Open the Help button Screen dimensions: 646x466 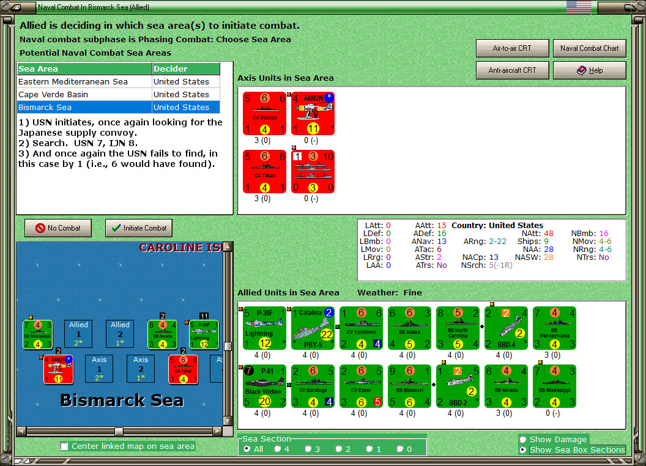[x=590, y=70]
